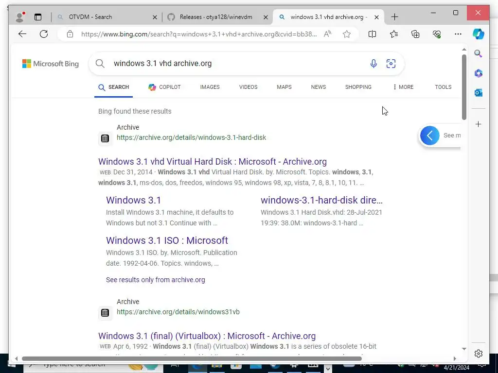This screenshot has height=373, width=498.
Task: Click the voice search microphone icon
Action: click(x=373, y=64)
